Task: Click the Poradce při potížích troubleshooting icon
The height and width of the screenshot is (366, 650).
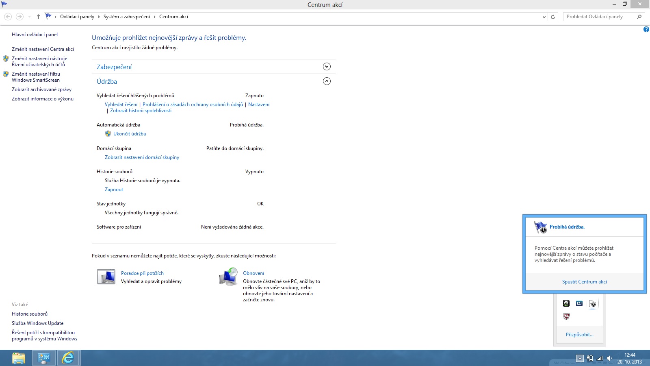Action: (106, 277)
